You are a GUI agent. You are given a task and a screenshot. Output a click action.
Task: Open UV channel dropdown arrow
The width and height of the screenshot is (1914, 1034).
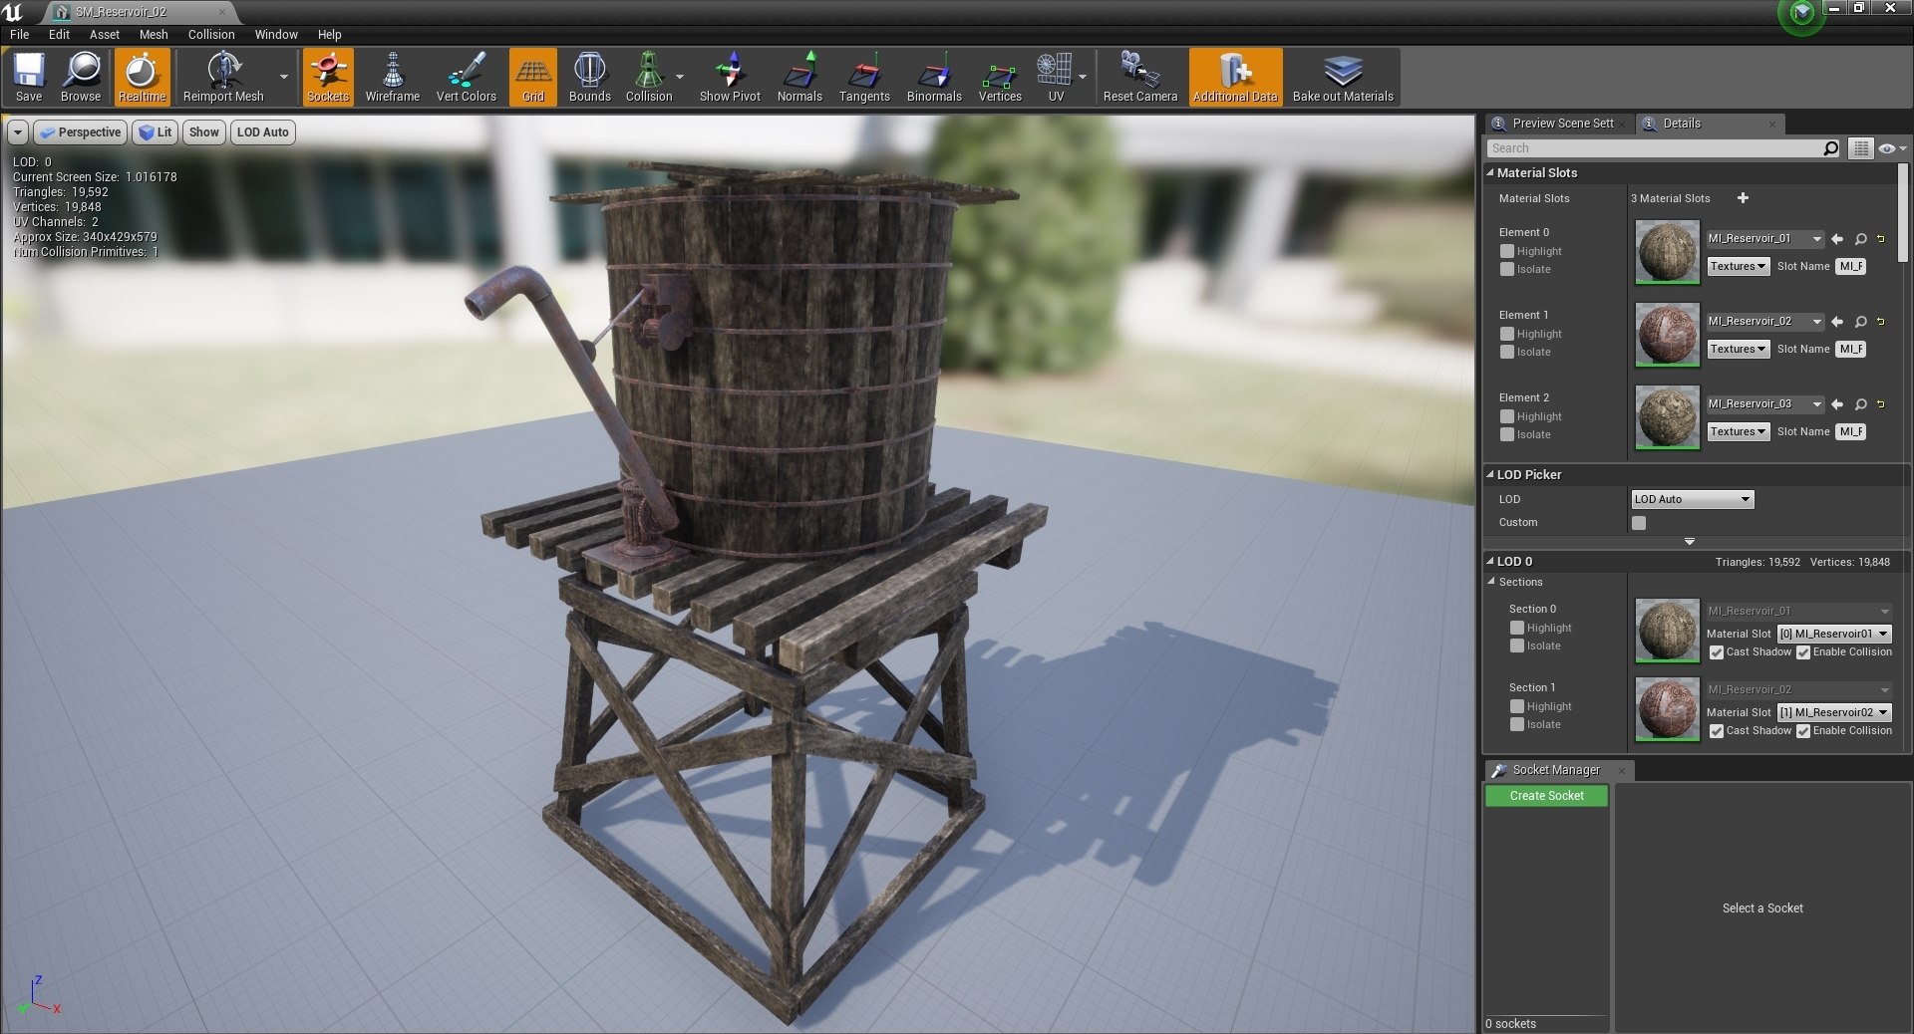pyautogui.click(x=1083, y=77)
